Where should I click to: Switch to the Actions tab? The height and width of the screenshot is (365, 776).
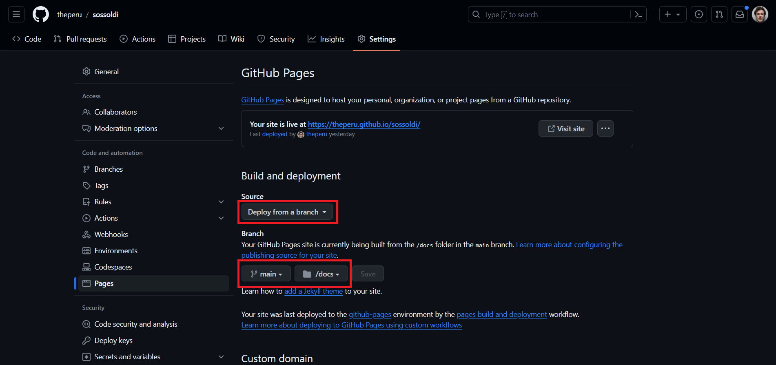[x=137, y=39]
